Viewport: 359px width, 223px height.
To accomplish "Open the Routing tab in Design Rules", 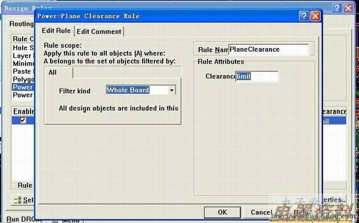I will click(x=21, y=24).
